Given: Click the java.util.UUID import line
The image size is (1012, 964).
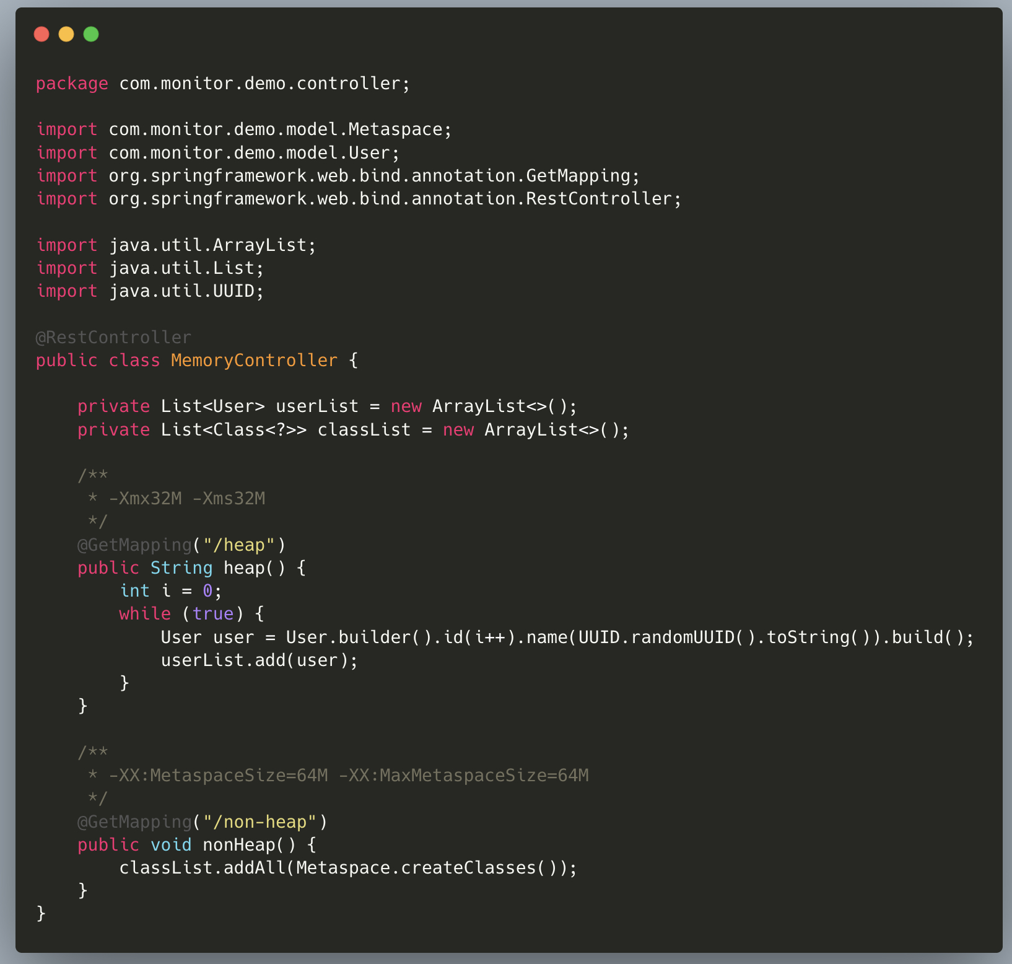Looking at the screenshot, I should point(150,291).
